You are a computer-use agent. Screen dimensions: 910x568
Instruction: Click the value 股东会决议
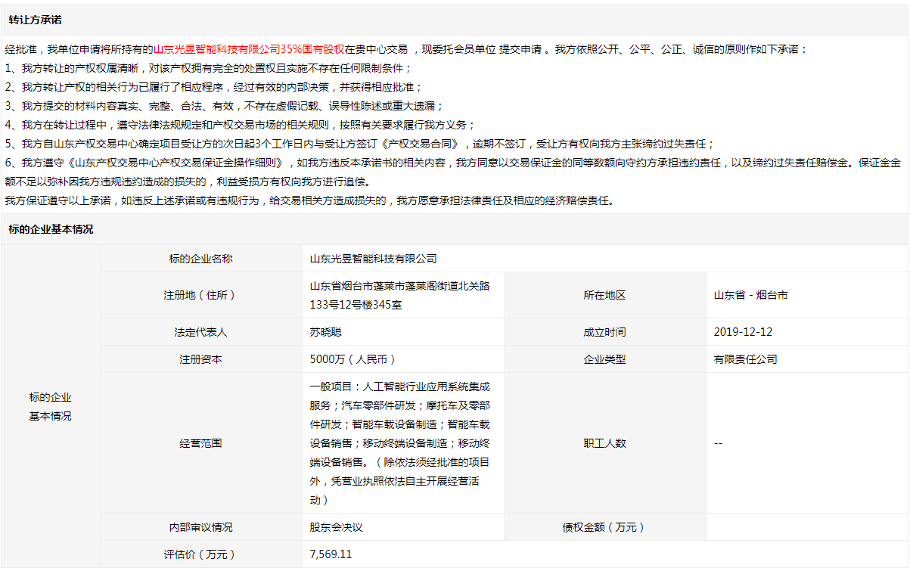click(x=337, y=527)
